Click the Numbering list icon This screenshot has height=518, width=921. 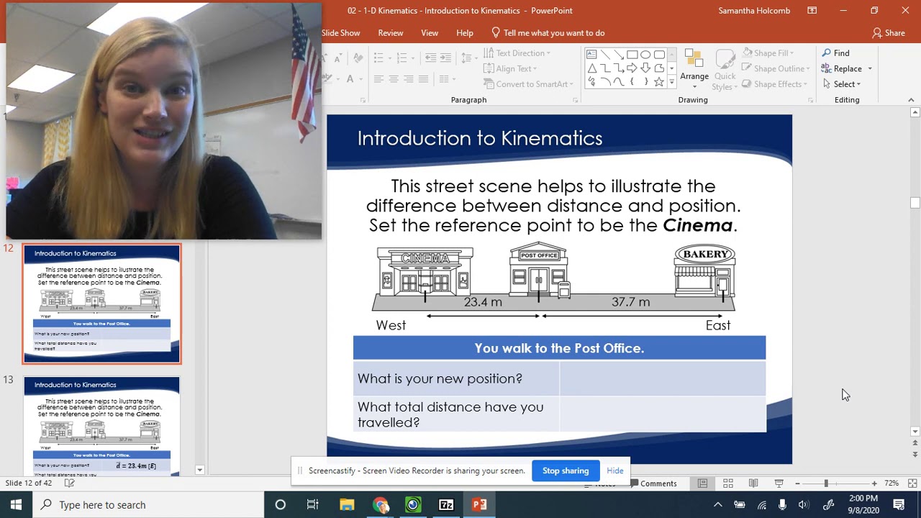tap(401, 58)
